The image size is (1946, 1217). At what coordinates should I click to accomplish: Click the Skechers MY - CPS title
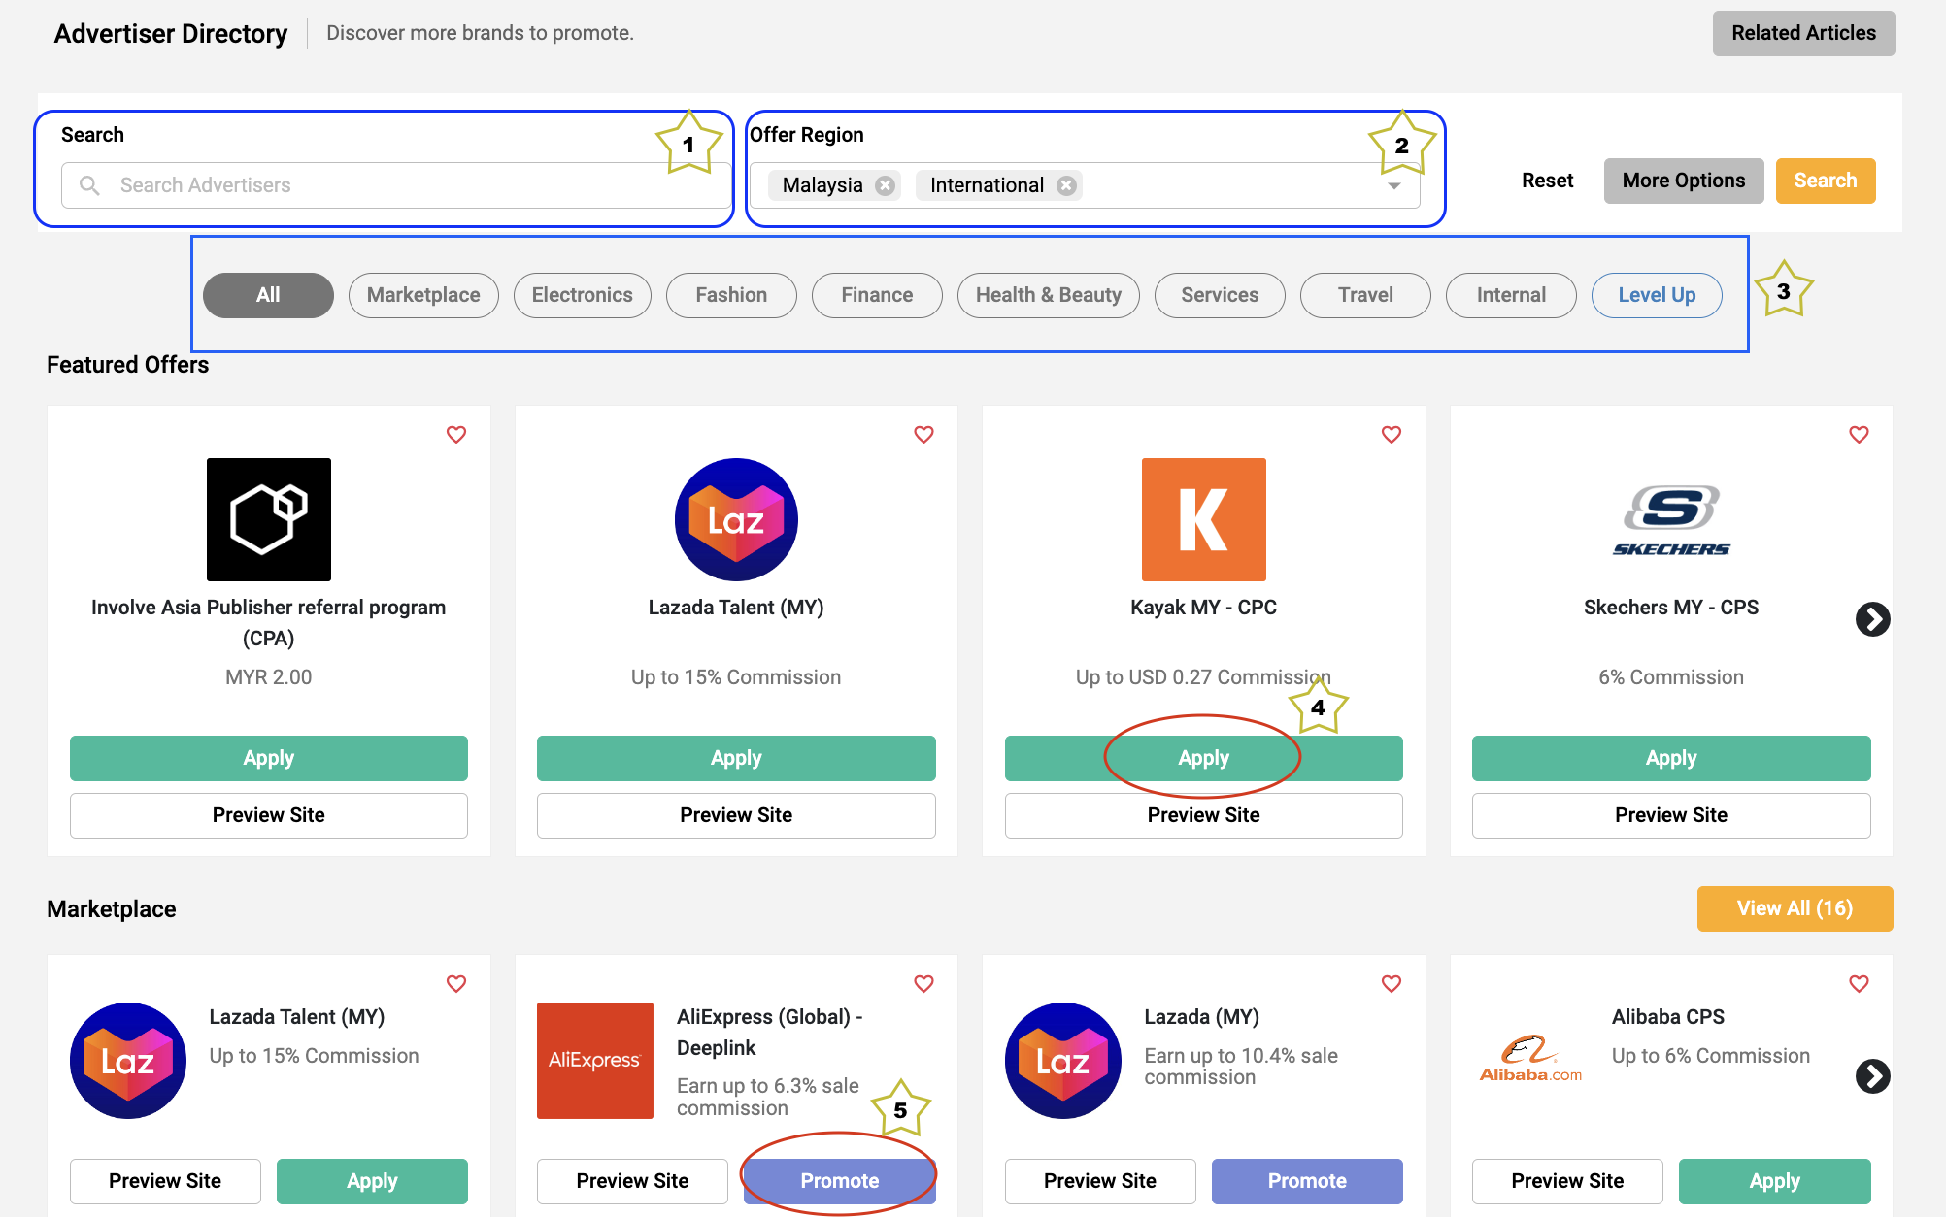click(x=1671, y=608)
